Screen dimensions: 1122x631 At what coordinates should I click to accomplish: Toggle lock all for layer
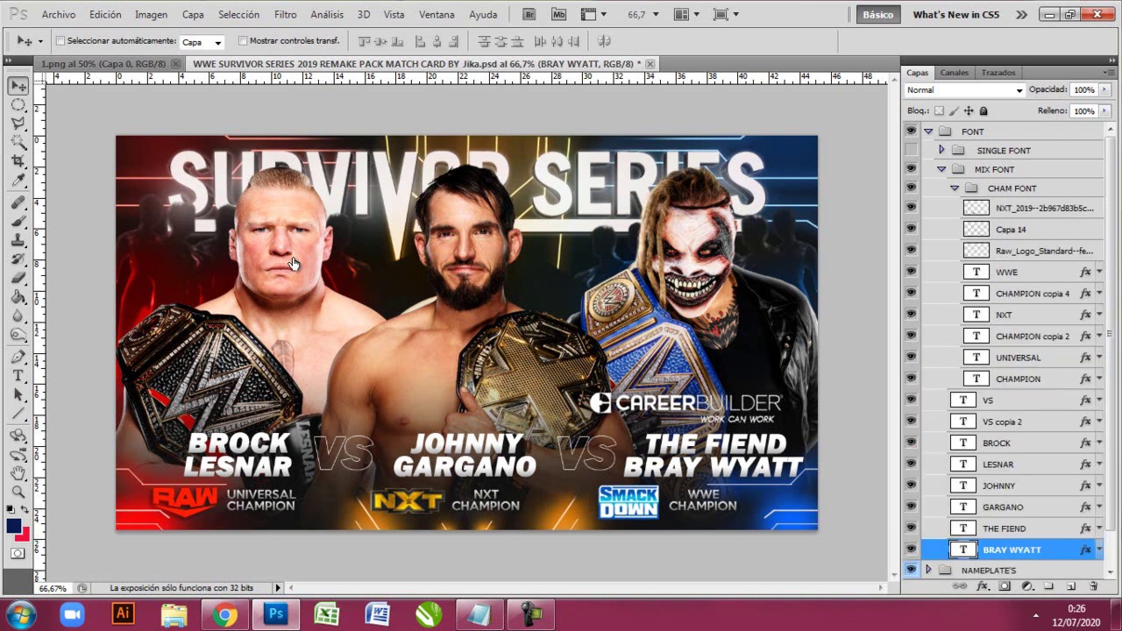984,111
